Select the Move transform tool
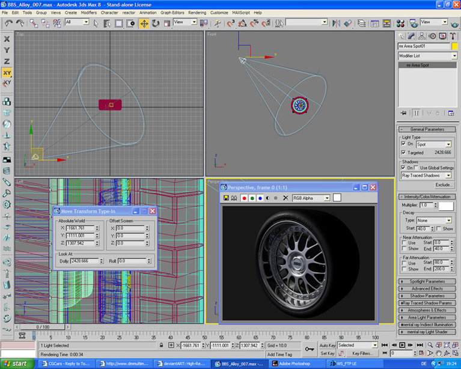461x369 pixels. click(x=144, y=23)
